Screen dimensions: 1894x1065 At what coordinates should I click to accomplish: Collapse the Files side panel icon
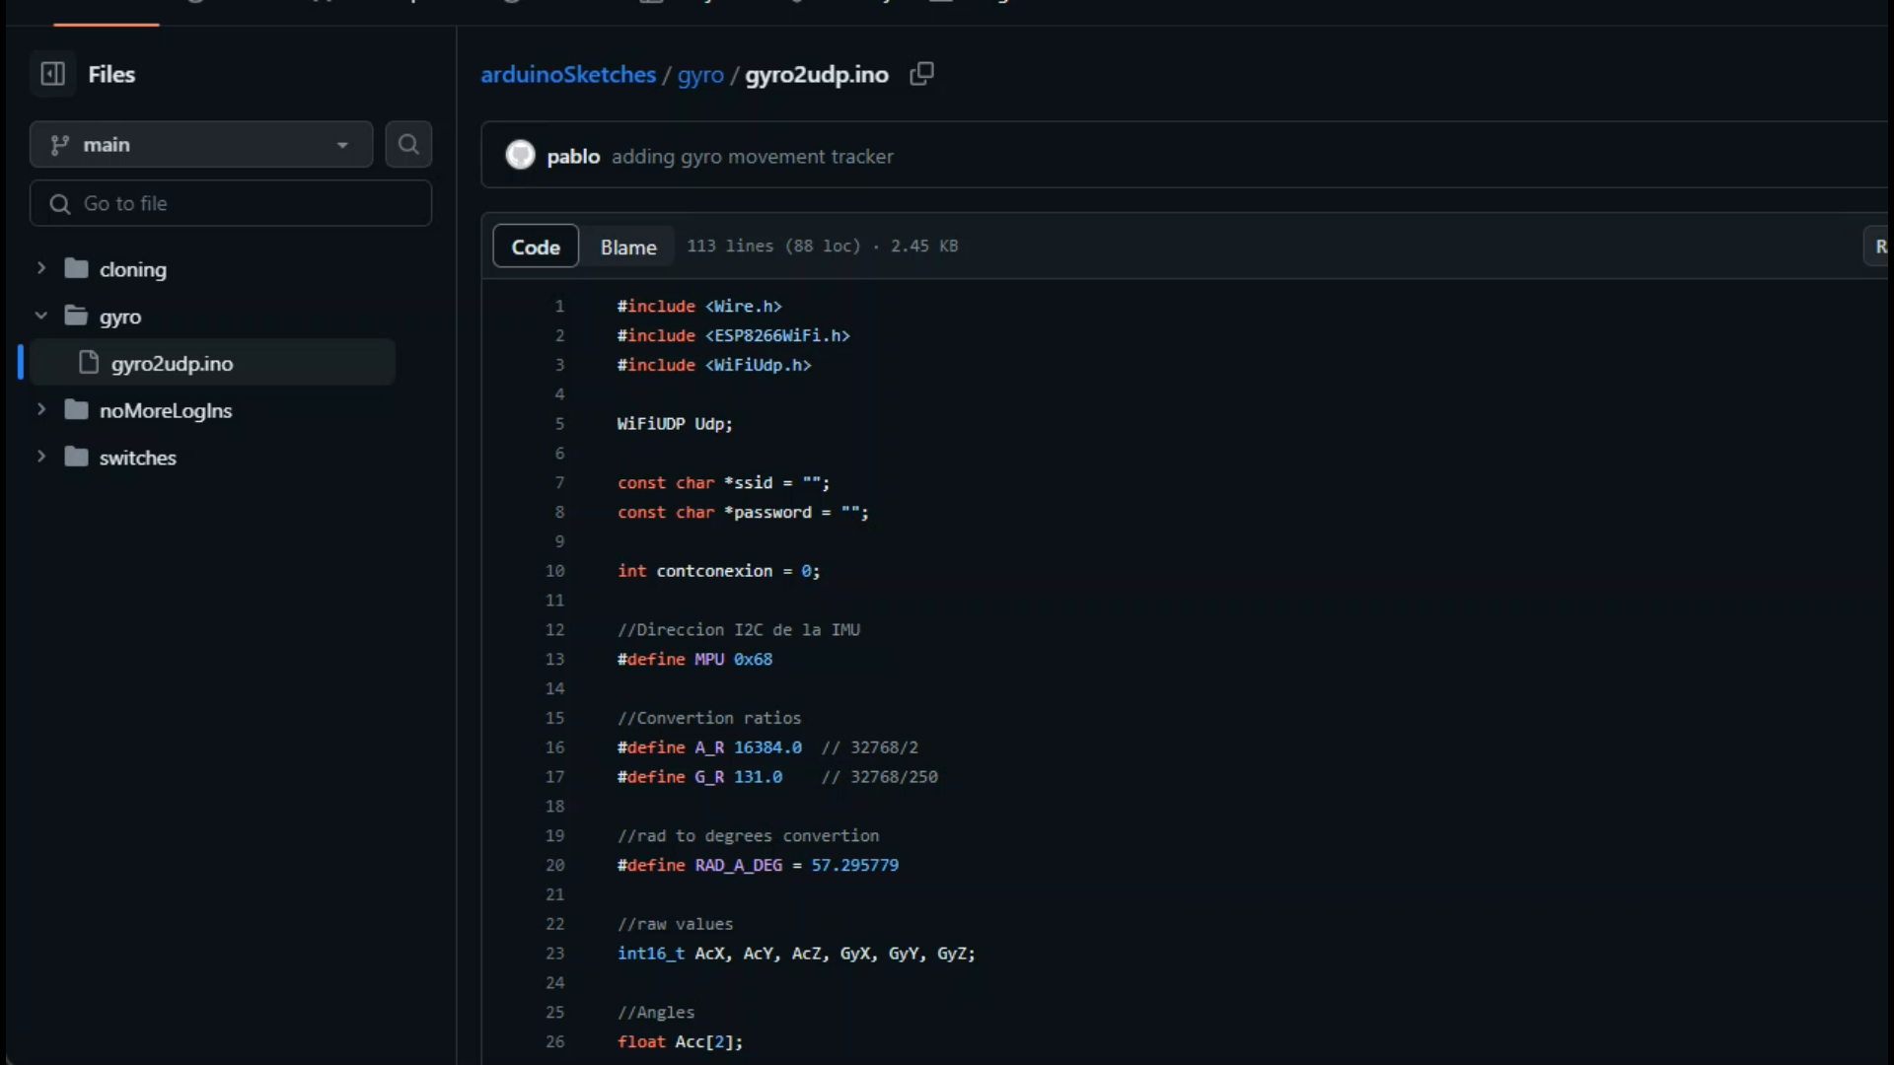52,74
